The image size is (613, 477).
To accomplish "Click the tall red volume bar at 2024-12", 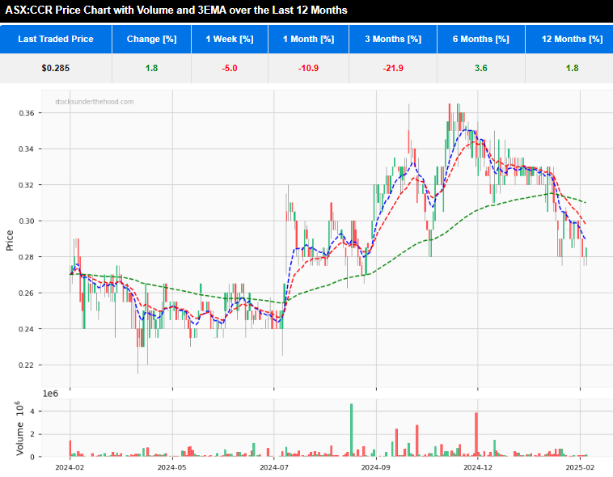I will point(476,435).
